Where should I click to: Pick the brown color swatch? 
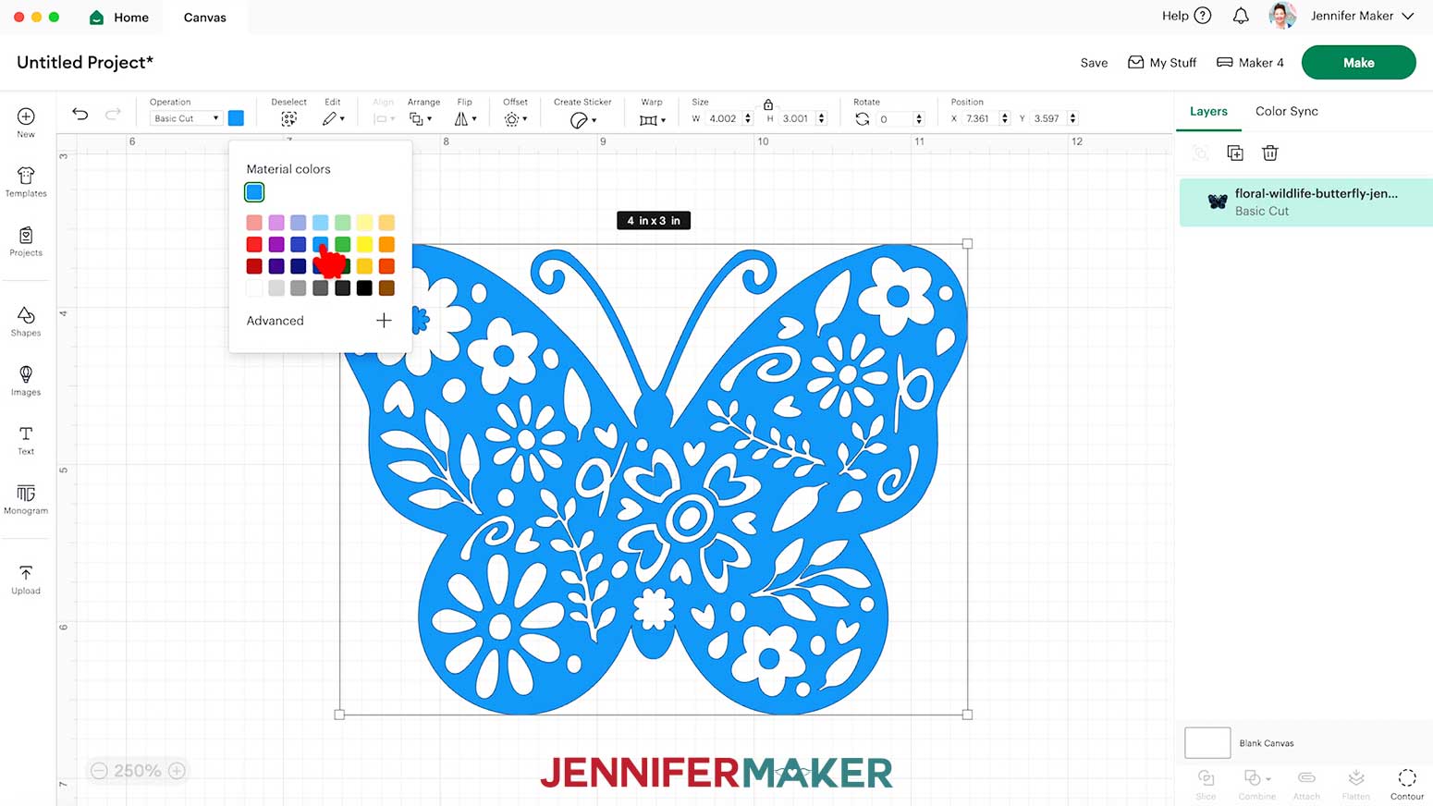(387, 288)
